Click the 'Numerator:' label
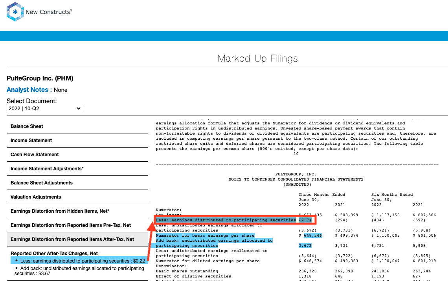 [169, 210]
